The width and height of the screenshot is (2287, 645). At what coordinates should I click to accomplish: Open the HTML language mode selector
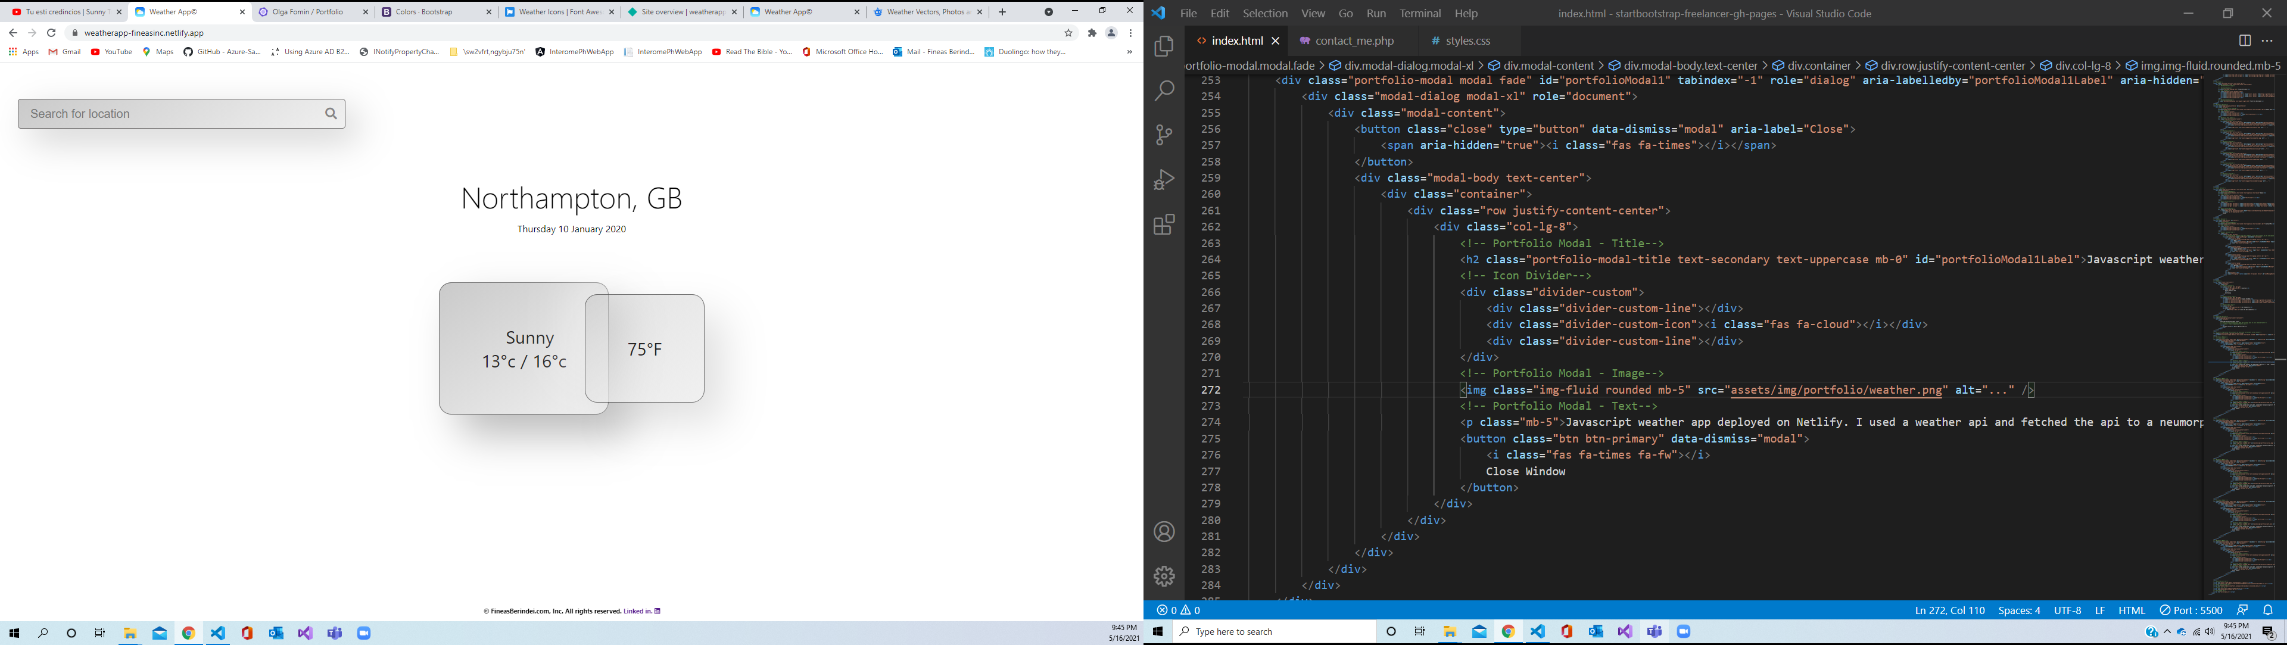tap(2131, 610)
